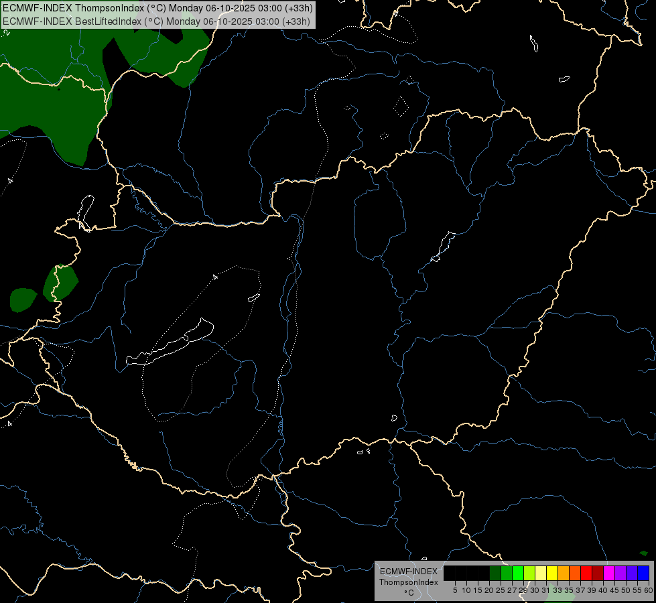Select the medium green 25-27 legend swatch
Image resolution: width=656 pixels, height=603 pixels.
507,573
